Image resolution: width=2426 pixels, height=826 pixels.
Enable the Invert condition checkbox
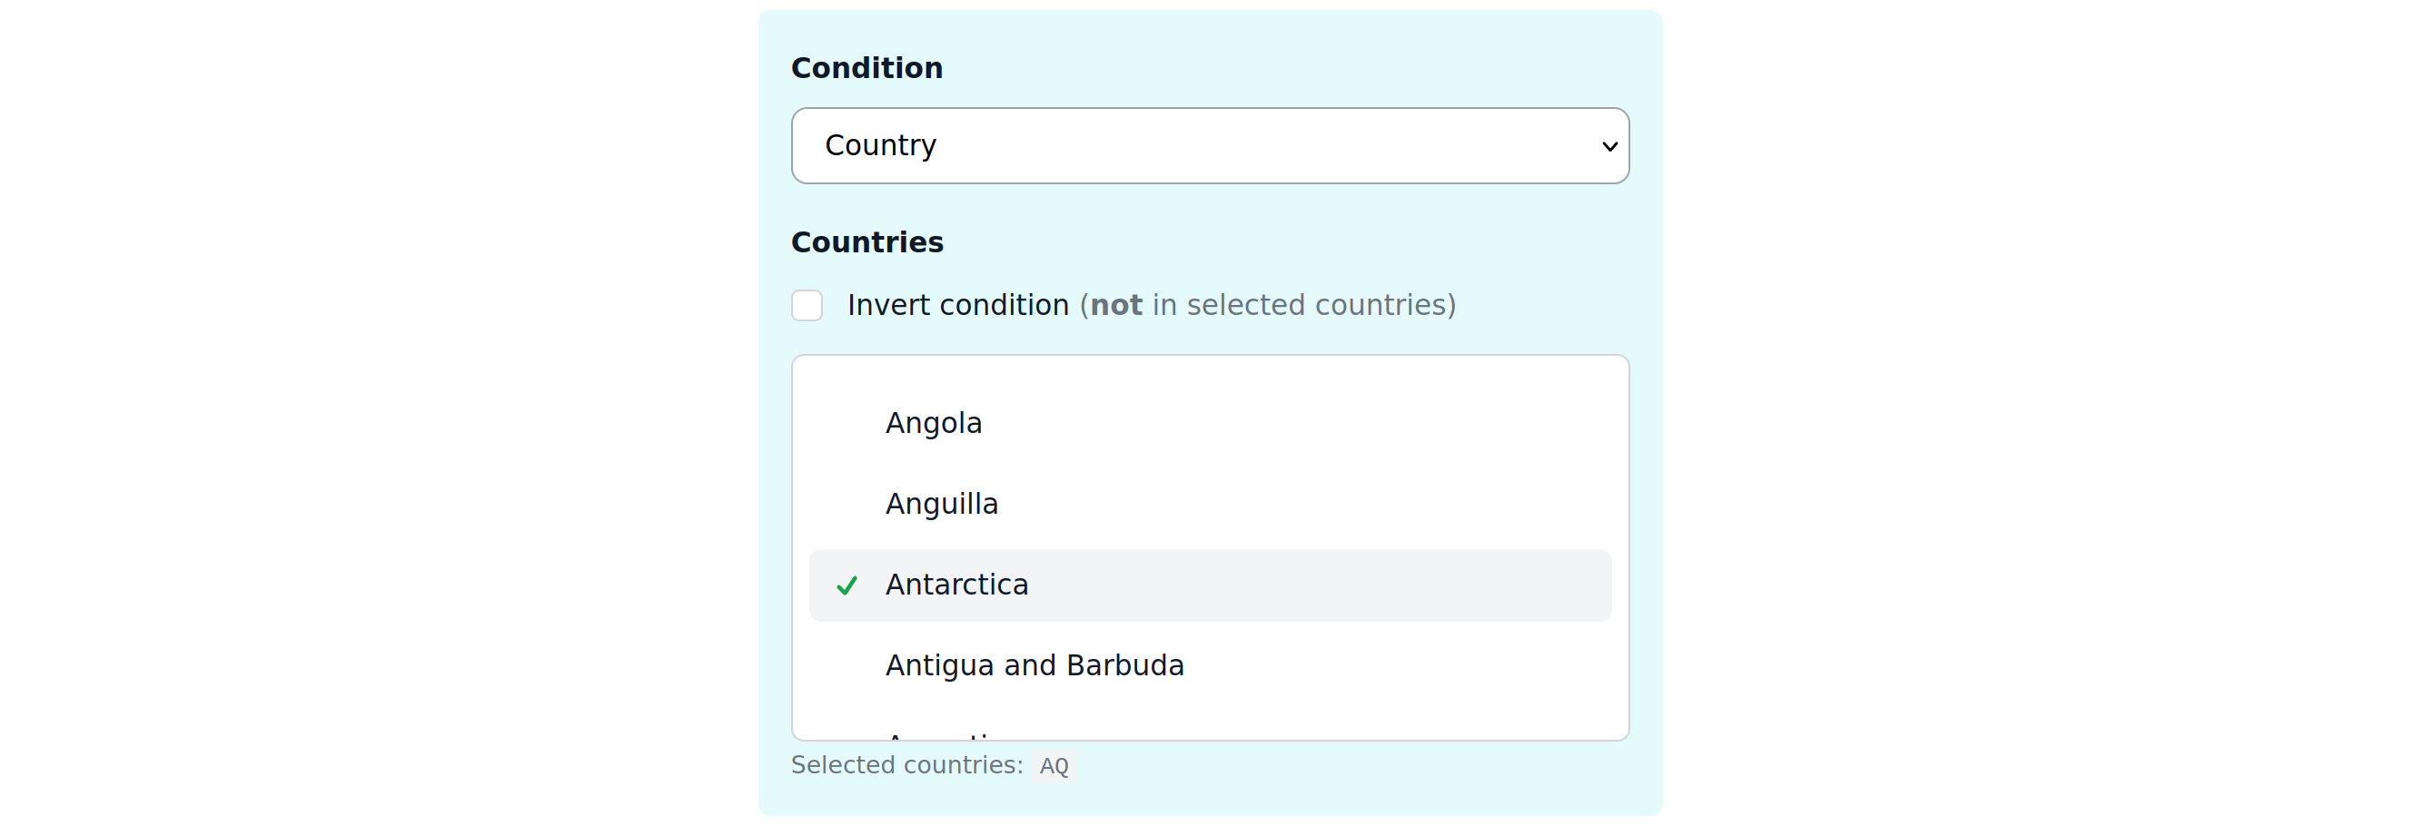tap(807, 305)
